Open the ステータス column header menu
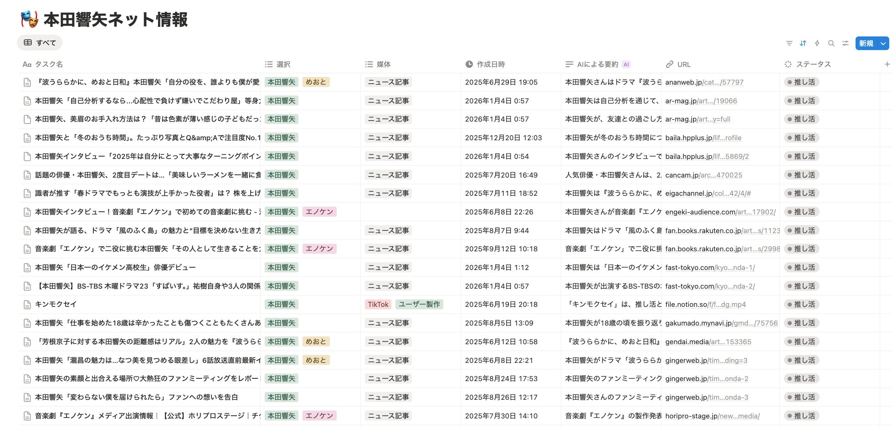Screen dimensions: 892x428 coord(813,64)
